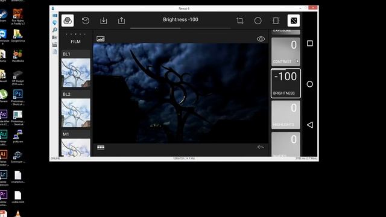
Task: Select the Whites adjustment tile
Action: click(x=285, y=145)
